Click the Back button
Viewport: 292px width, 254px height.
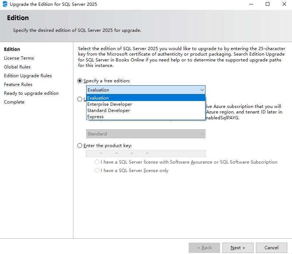click(x=204, y=248)
